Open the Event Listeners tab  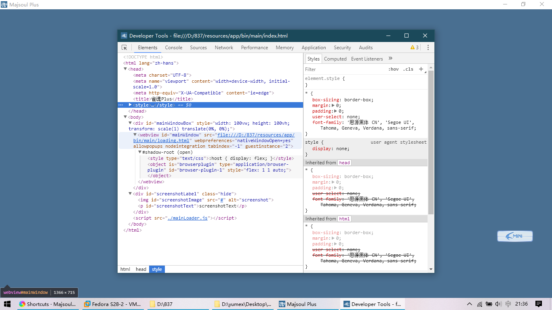tap(367, 59)
